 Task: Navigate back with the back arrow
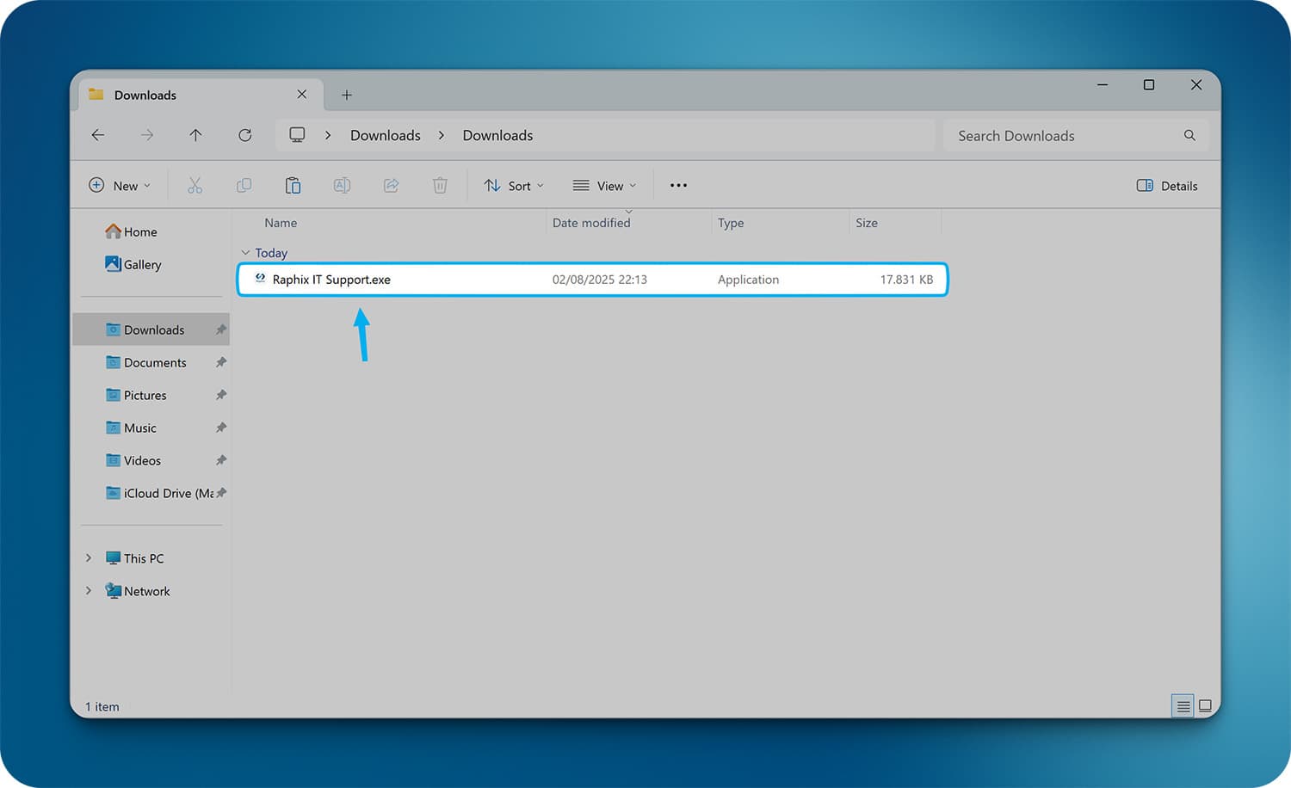coord(98,135)
